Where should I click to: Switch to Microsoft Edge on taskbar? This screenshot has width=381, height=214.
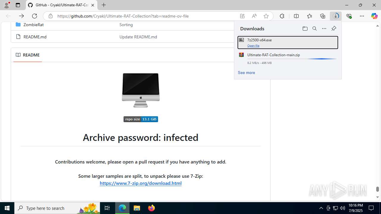point(122,208)
